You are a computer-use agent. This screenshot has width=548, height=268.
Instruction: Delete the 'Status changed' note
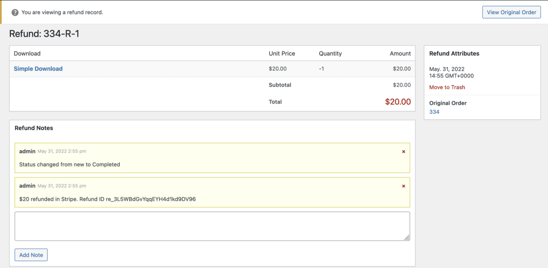coord(403,151)
